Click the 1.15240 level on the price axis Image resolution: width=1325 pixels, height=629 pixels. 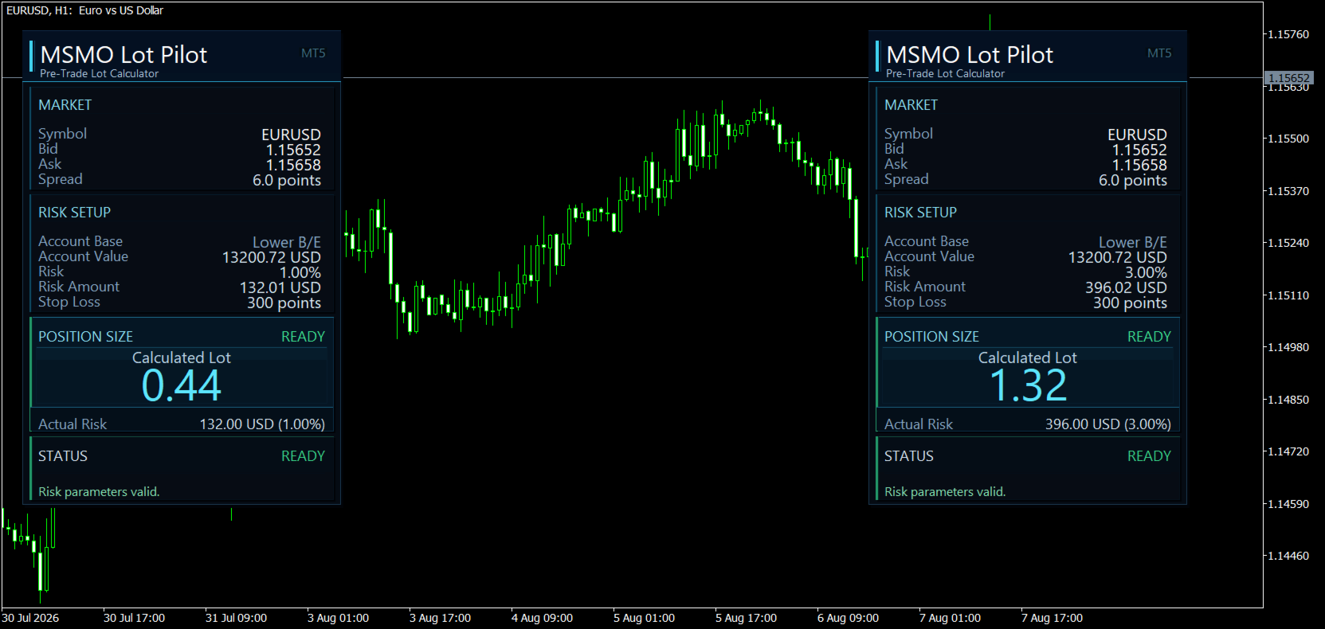[x=1288, y=243]
